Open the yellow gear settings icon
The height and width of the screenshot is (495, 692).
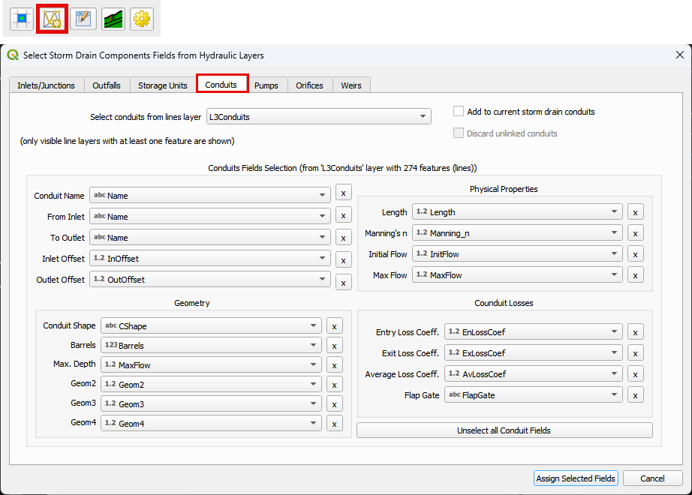(x=142, y=19)
